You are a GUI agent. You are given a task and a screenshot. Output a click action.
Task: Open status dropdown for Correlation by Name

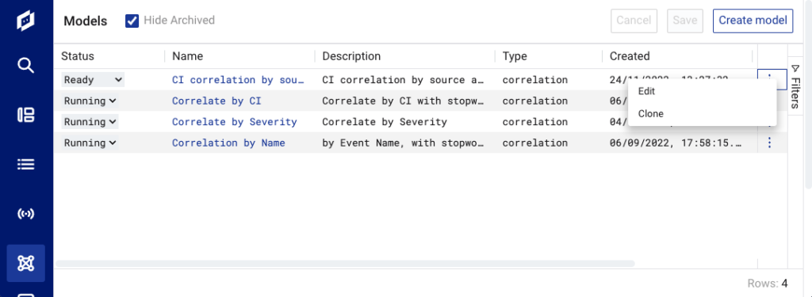click(90, 143)
